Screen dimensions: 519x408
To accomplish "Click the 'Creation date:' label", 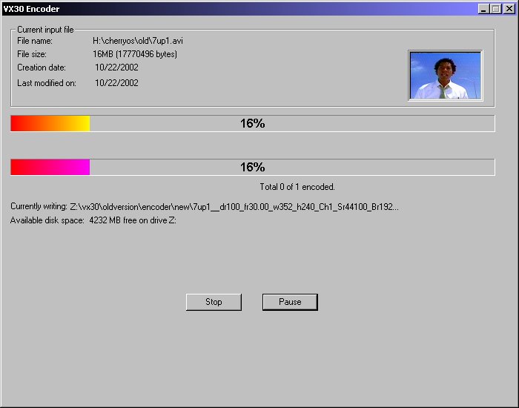I will (x=42, y=68).
